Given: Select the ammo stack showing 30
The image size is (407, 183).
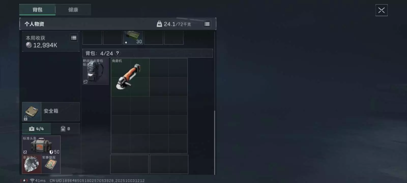Looking at the screenshot, I should pyautogui.click(x=133, y=38).
